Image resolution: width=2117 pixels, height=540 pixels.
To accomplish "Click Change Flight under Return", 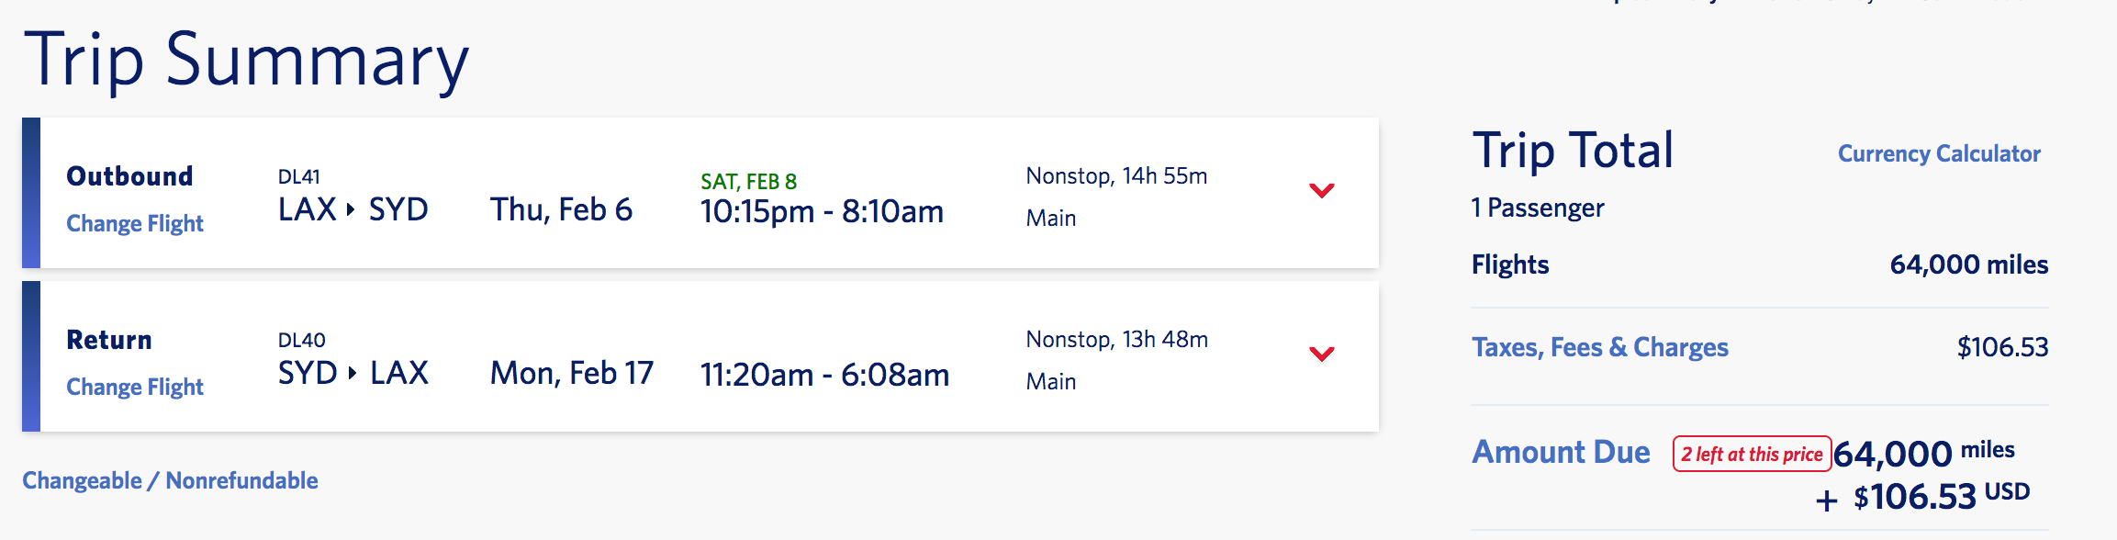I will [x=135, y=387].
